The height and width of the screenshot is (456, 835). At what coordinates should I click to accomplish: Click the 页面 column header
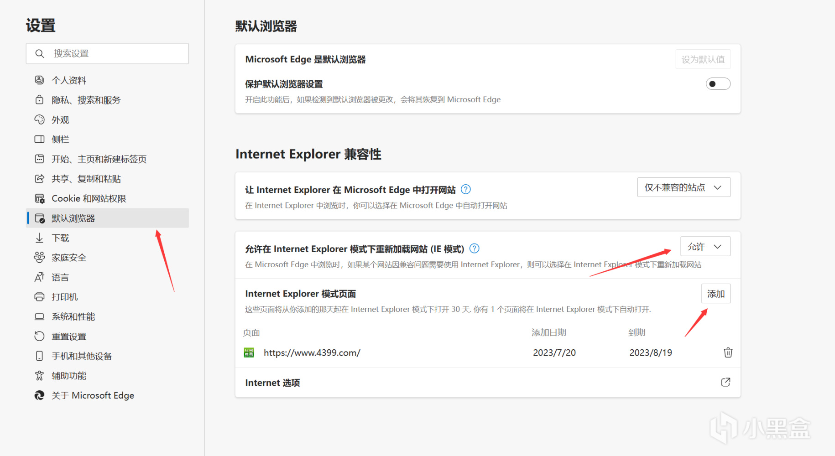(x=251, y=332)
